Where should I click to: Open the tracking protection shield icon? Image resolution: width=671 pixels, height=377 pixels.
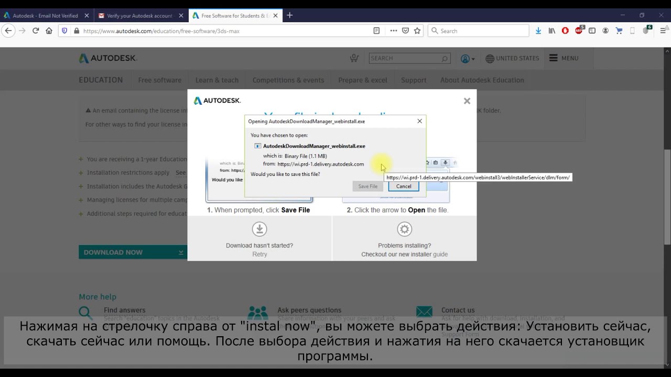(64, 31)
